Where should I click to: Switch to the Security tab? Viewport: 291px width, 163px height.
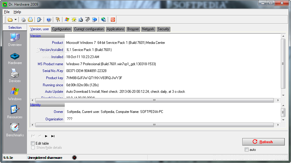(x=163, y=29)
